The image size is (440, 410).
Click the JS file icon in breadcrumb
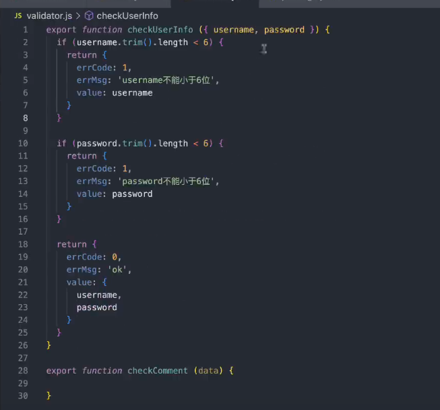tap(18, 16)
